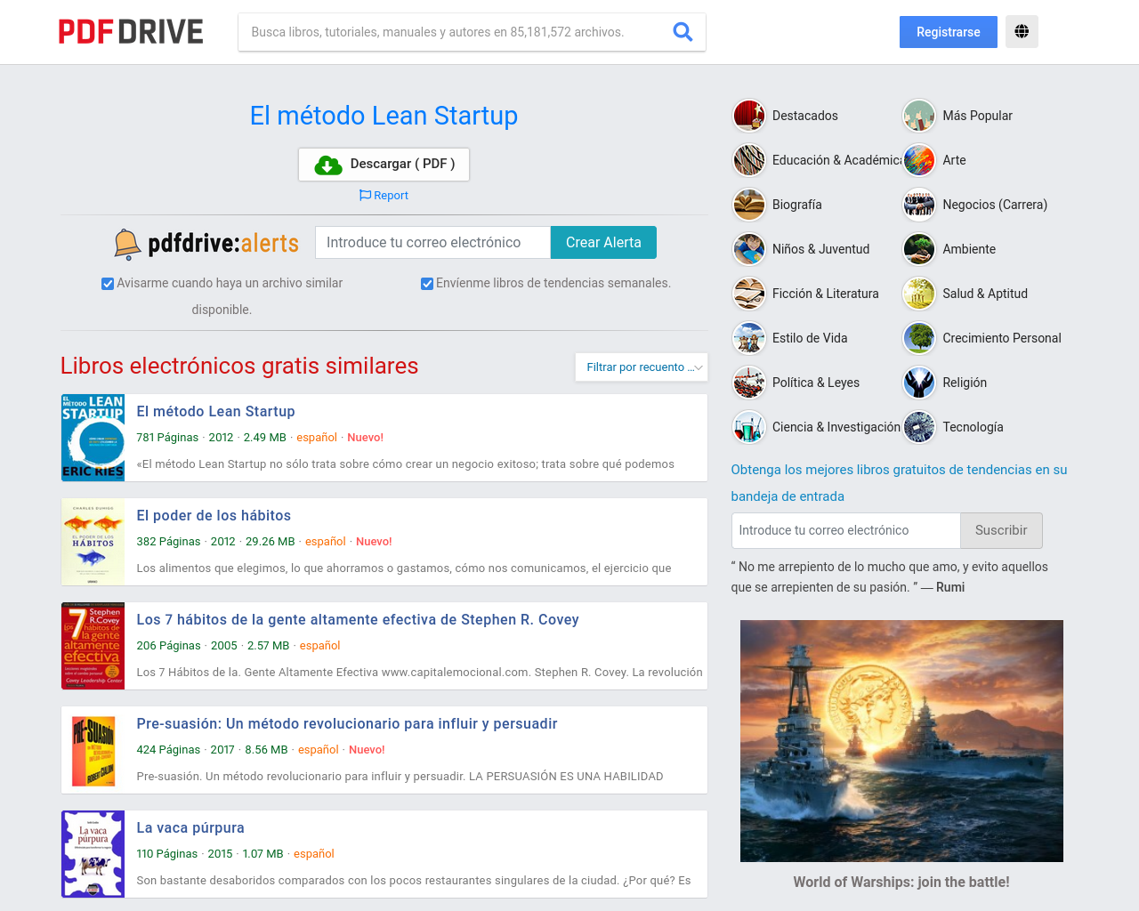The height and width of the screenshot is (911, 1139).
Task: Select the Biografía category label
Action: pyautogui.click(x=797, y=205)
